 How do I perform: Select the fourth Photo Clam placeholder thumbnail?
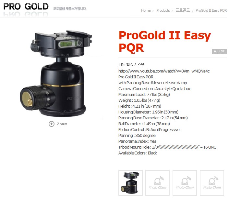tap(212, 183)
